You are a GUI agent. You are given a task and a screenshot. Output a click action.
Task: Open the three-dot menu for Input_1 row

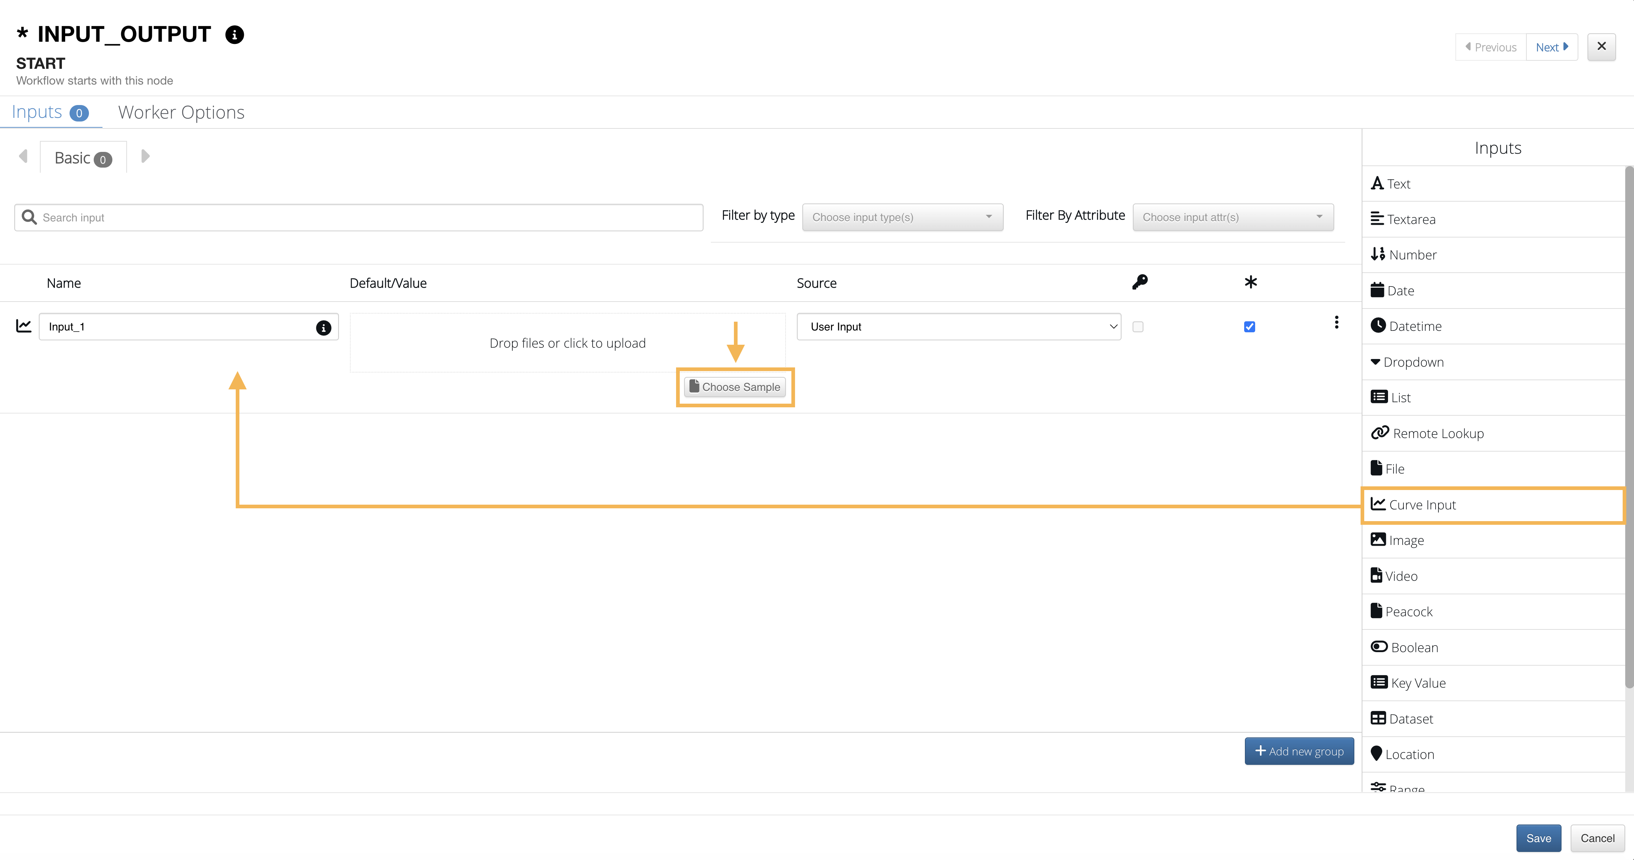pyautogui.click(x=1336, y=322)
